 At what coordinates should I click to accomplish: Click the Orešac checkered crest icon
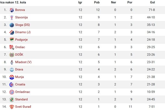click(x=12, y=47)
